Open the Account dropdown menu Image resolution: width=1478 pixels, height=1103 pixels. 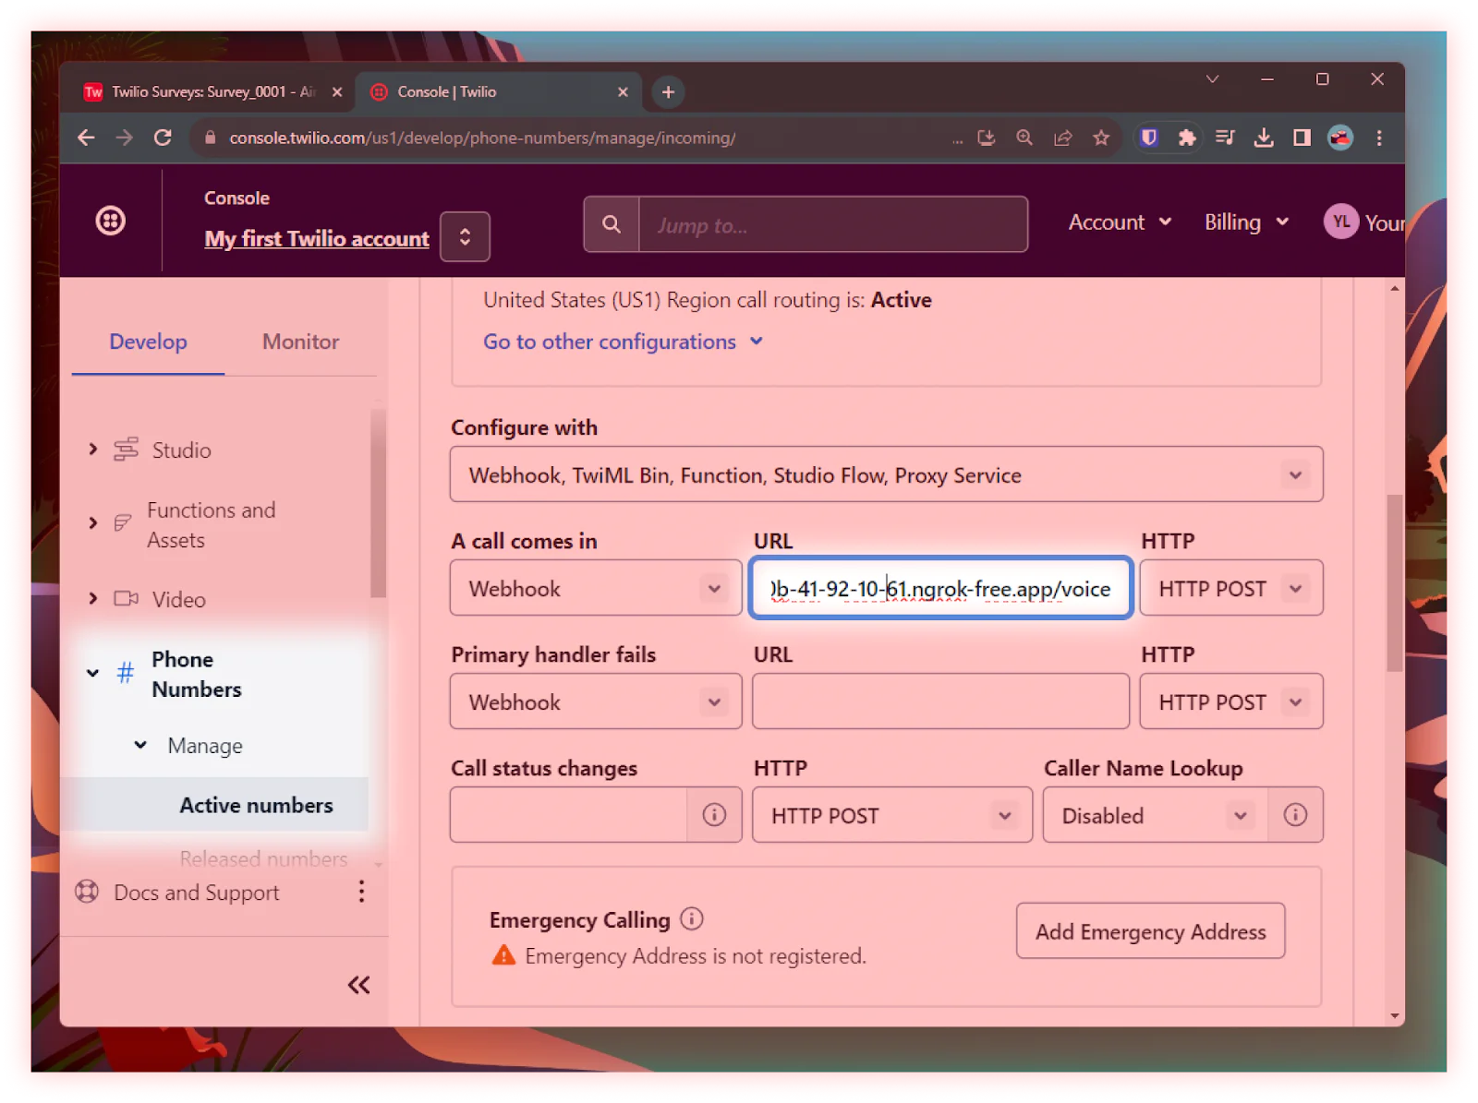click(1120, 222)
